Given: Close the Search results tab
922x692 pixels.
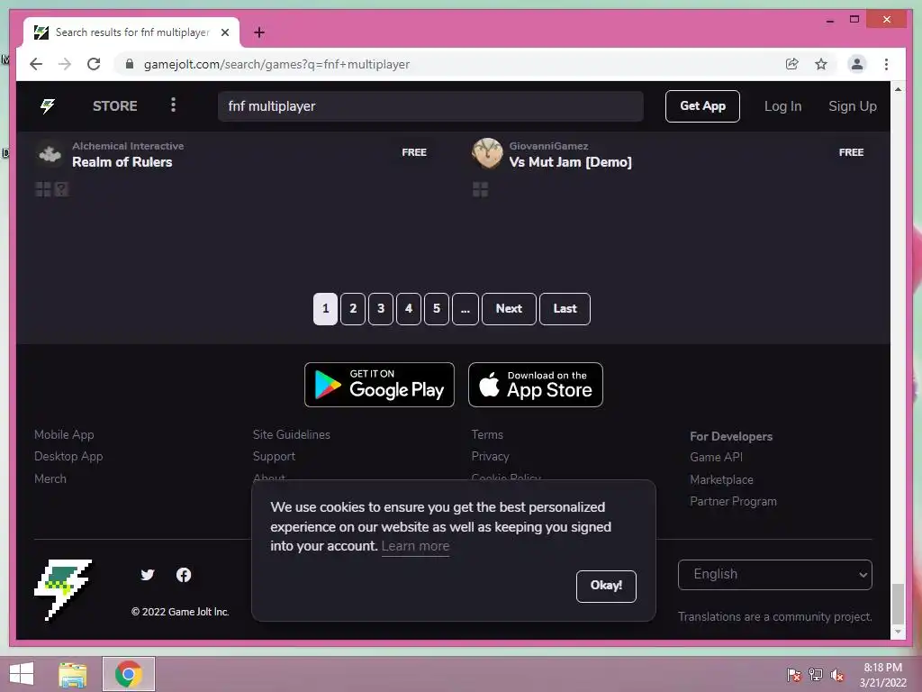Looking at the screenshot, I should coord(224,32).
